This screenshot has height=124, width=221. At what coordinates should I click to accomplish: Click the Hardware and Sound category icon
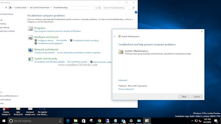click(x=30, y=38)
